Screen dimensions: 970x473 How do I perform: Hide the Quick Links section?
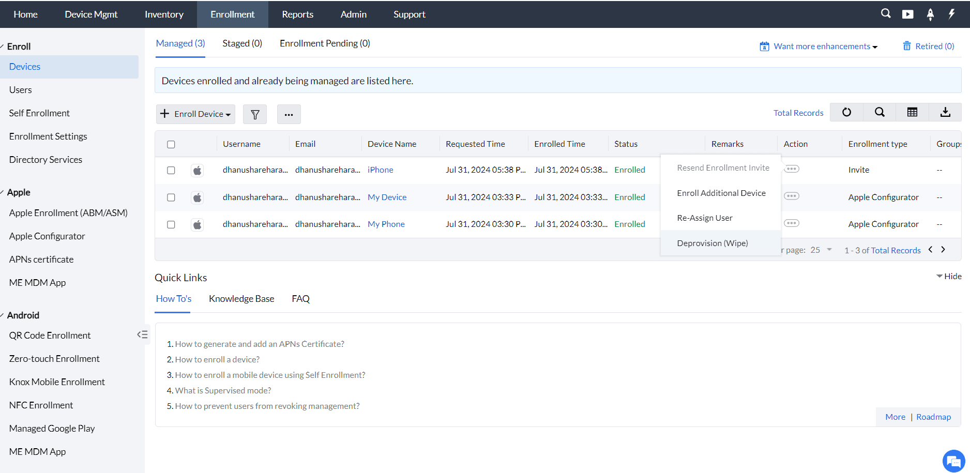(x=949, y=277)
